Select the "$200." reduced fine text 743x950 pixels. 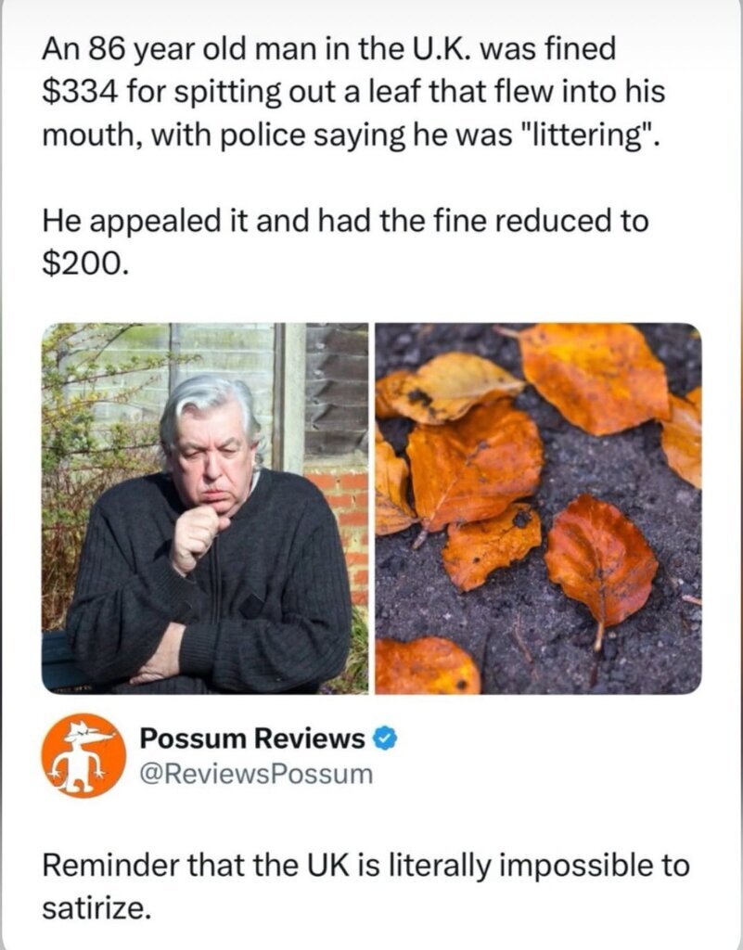[85, 263]
